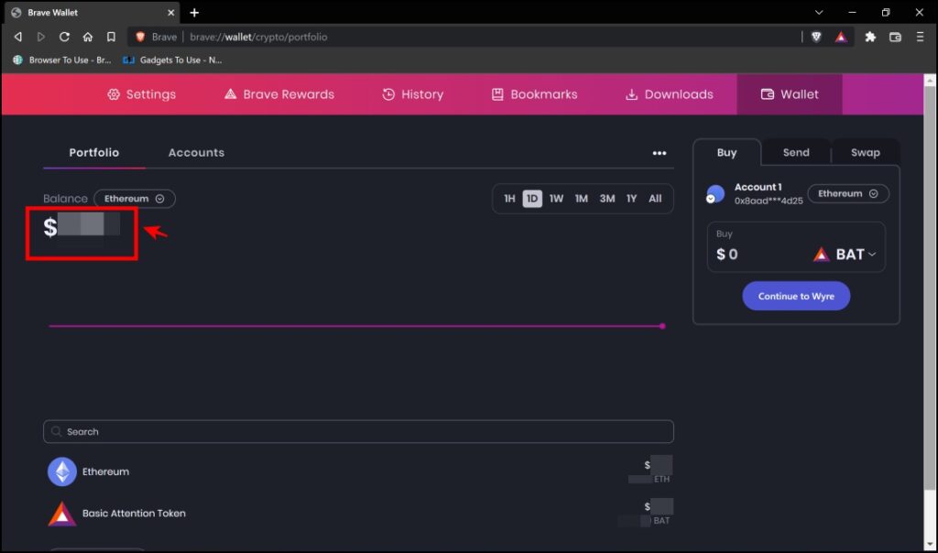Open Settings in the top navigation
This screenshot has width=938, height=553.
(x=142, y=94)
